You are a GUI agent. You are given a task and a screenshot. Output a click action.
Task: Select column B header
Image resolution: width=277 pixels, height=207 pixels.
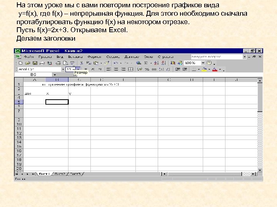[57, 80]
